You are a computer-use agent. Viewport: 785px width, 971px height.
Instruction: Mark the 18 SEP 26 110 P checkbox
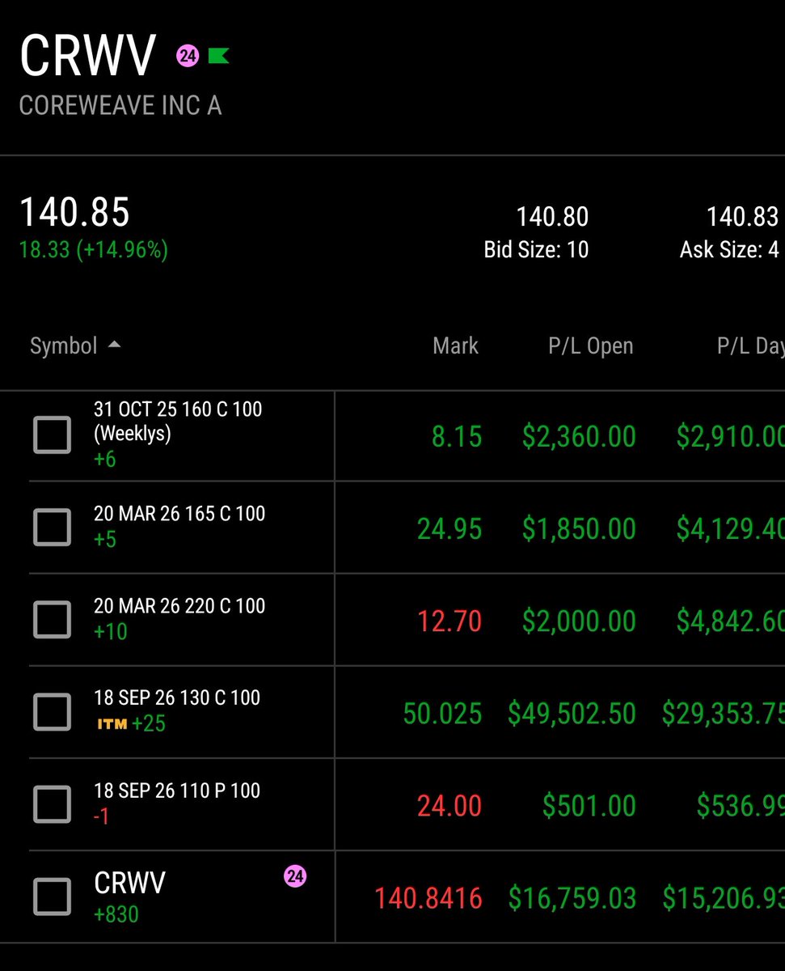[53, 805]
